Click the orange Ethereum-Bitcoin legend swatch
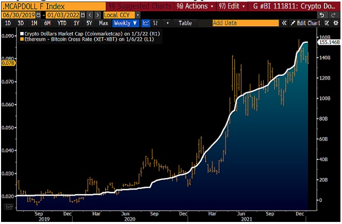The height and width of the screenshot is (224, 342). click(x=22, y=39)
